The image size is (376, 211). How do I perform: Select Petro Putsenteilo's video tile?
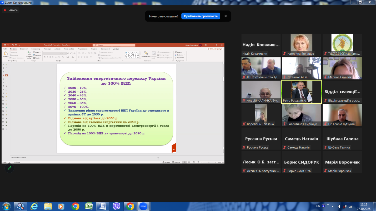pyautogui.click(x=301, y=92)
